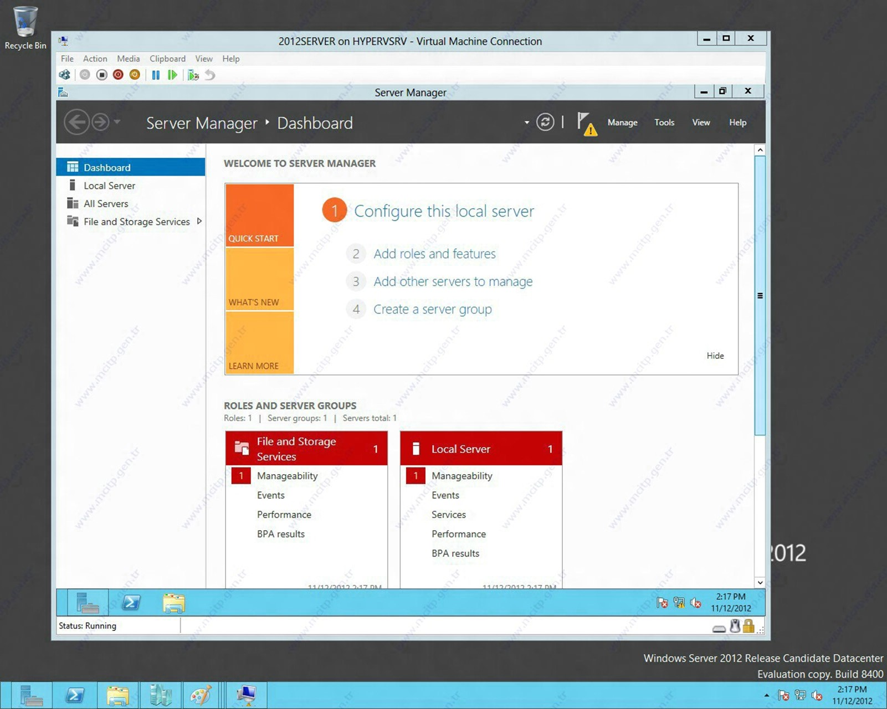The image size is (887, 709).
Task: Click the scroll up arrow in Server Manager
Action: coord(760,150)
